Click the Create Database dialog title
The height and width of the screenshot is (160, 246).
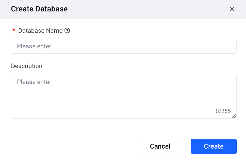pos(39,9)
